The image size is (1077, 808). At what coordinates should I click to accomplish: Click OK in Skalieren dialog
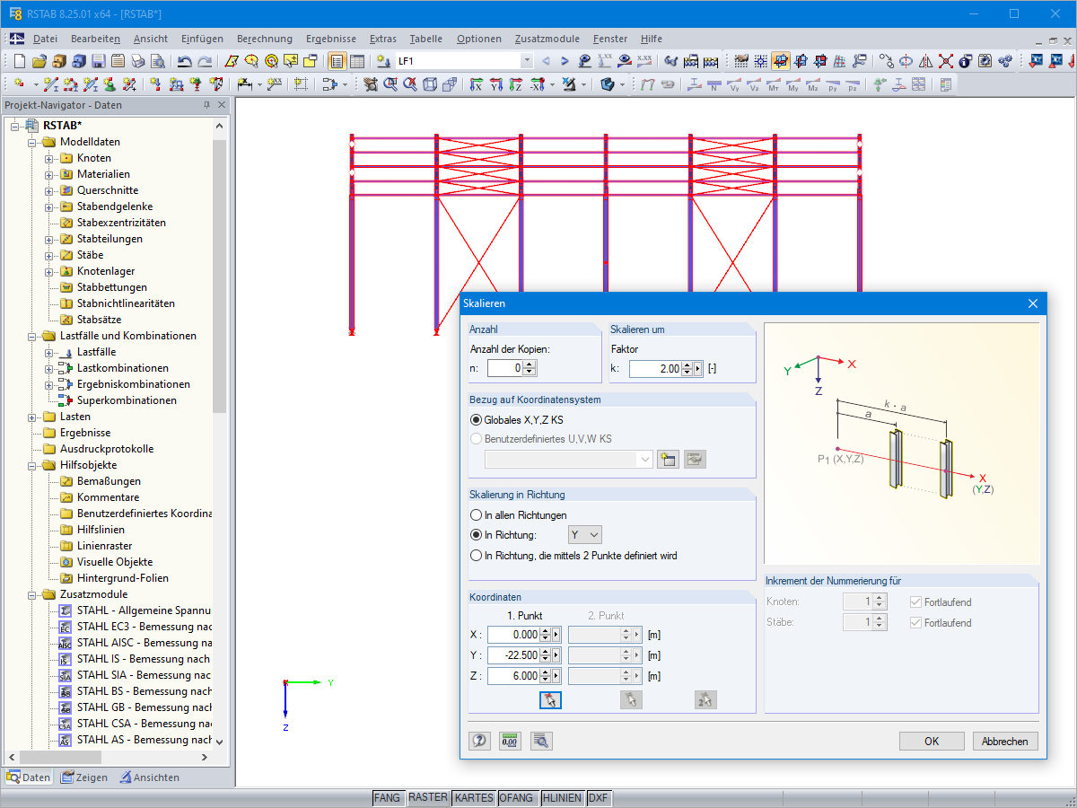tap(932, 742)
